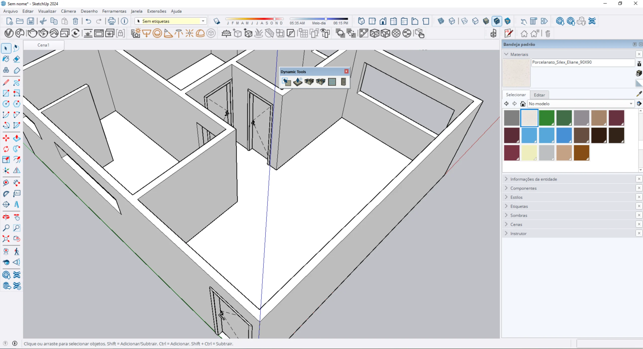Image resolution: width=643 pixels, height=349 pixels.
Task: Select the 3D Text tool
Action: (17, 204)
